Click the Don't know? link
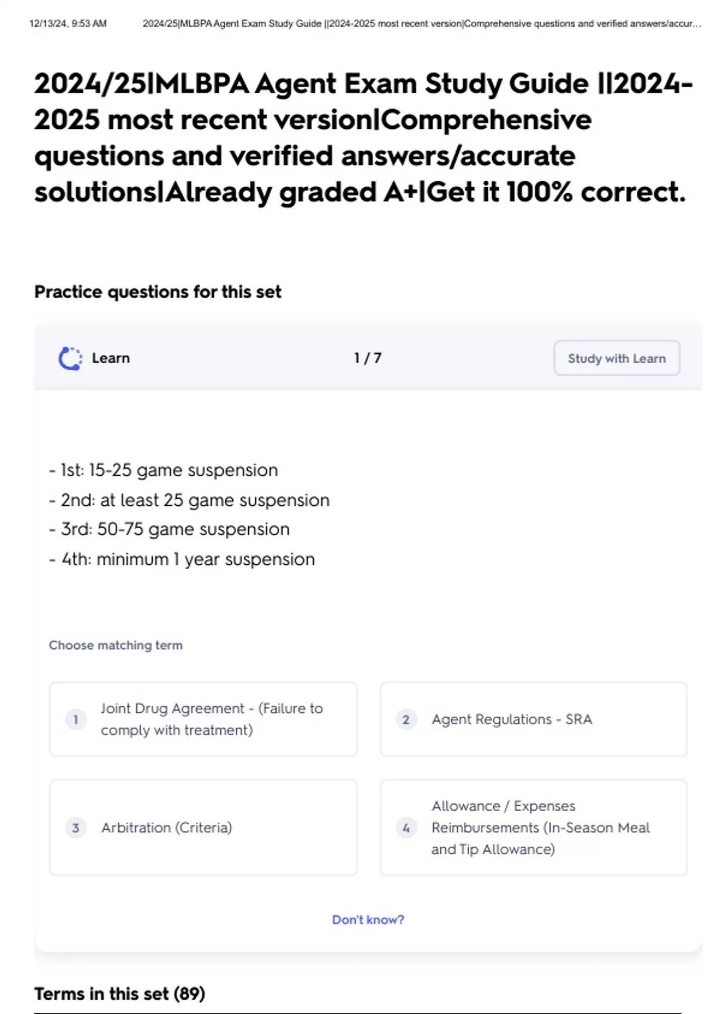716x1014 pixels. click(x=368, y=920)
